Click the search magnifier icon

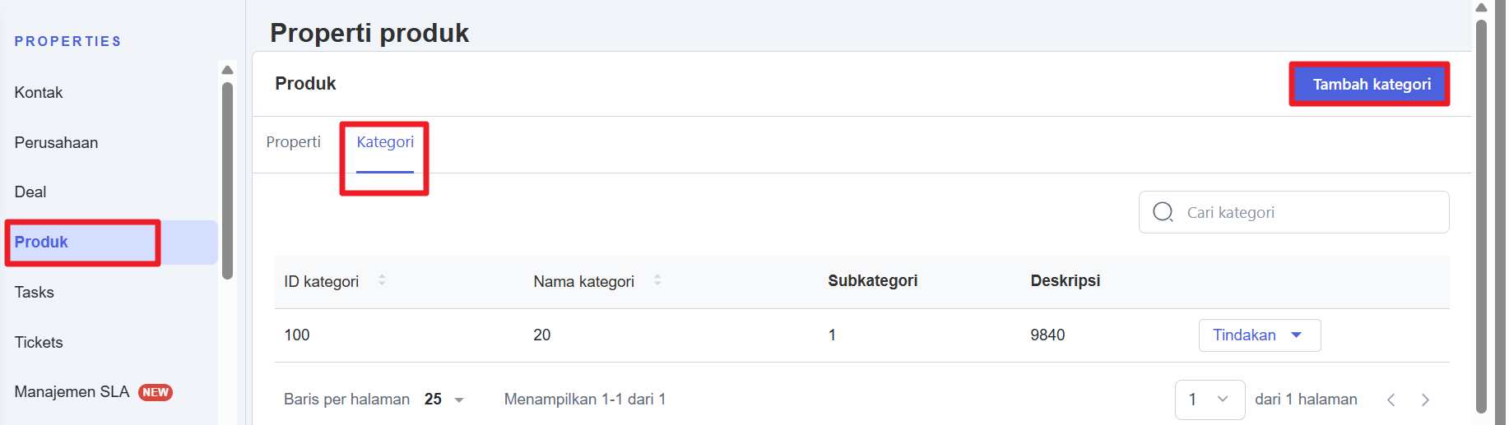tap(1163, 212)
